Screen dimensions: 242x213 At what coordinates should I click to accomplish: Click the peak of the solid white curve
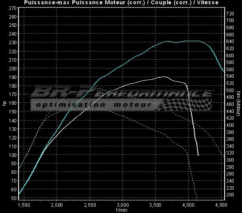click(163, 77)
